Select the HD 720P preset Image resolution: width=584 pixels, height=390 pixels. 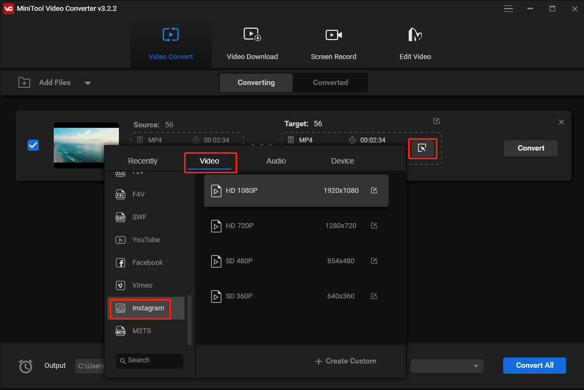296,226
